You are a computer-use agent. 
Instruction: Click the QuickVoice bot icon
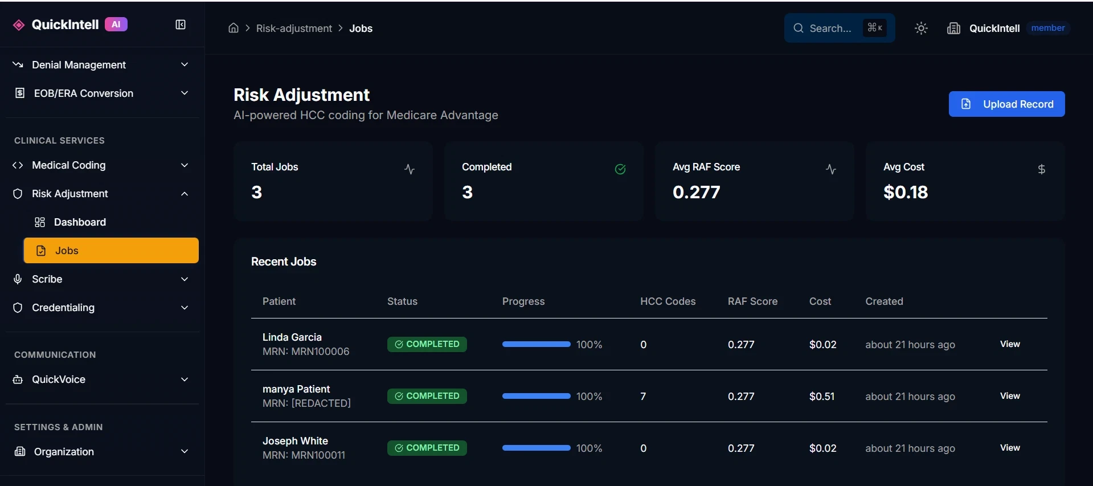[x=18, y=379]
